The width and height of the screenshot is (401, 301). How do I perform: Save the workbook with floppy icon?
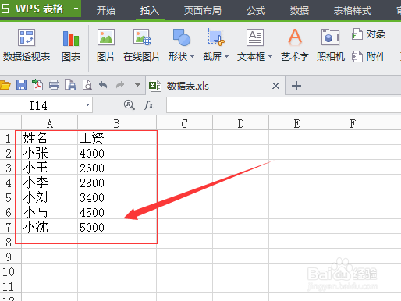click(21, 85)
